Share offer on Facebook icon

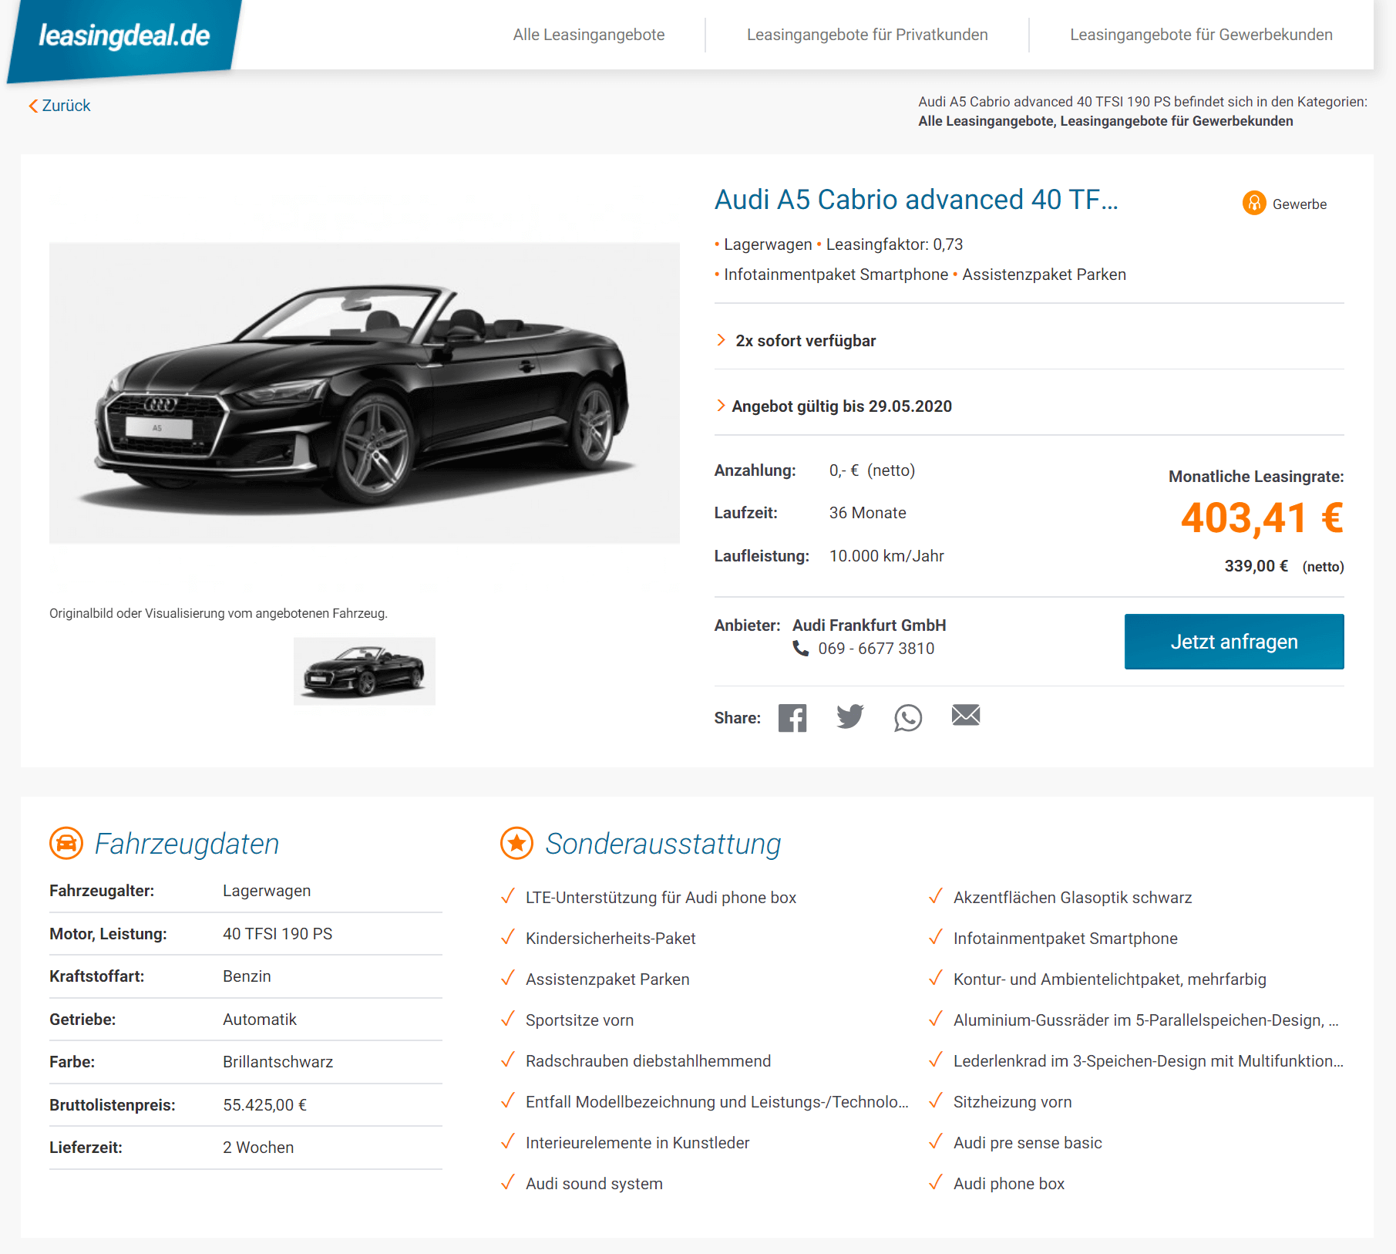click(x=792, y=718)
